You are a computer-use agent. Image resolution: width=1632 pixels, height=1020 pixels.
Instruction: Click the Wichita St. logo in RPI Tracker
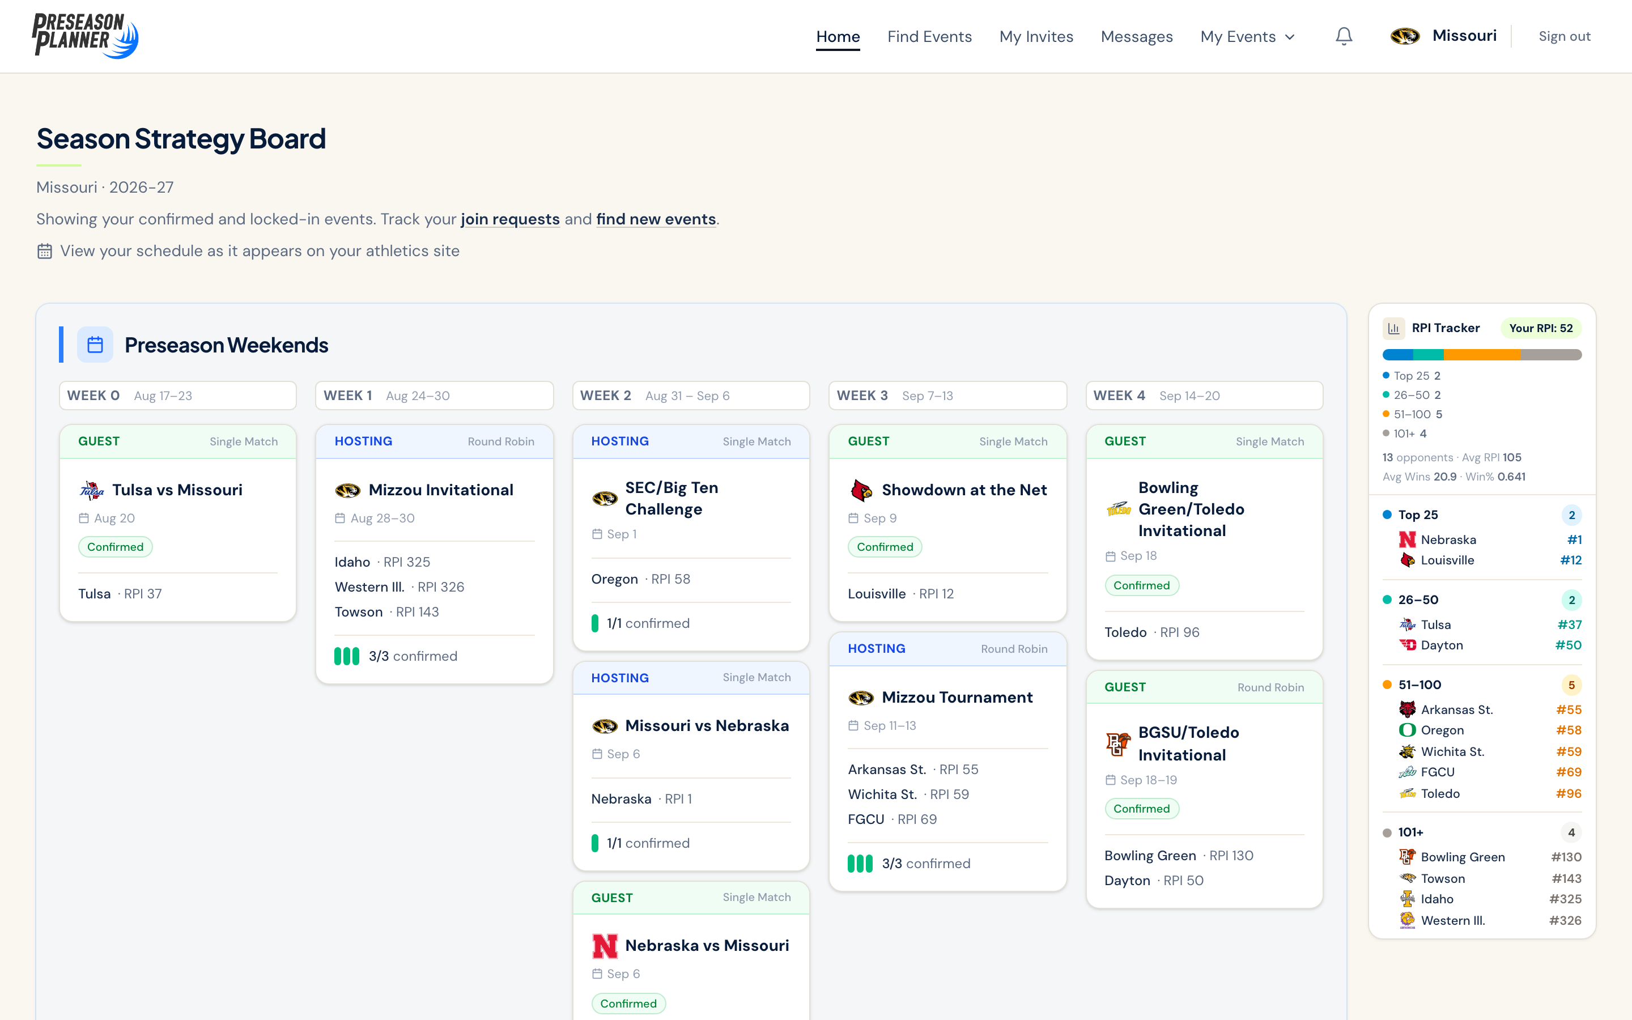click(1408, 751)
